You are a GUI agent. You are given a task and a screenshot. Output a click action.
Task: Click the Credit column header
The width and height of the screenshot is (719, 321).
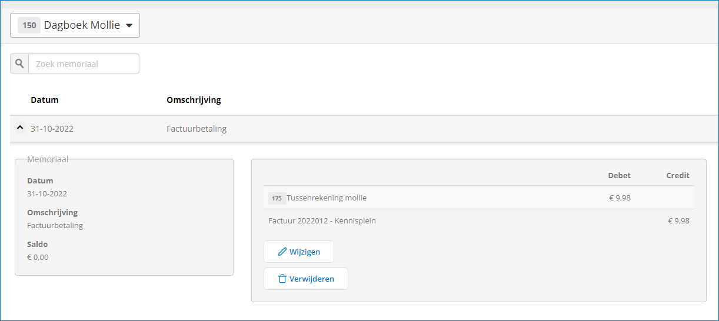[677, 175]
